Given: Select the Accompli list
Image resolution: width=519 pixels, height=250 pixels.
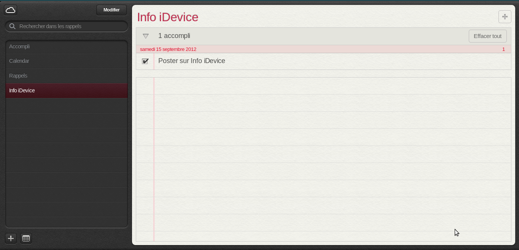Looking at the screenshot, I should tap(67, 46).
